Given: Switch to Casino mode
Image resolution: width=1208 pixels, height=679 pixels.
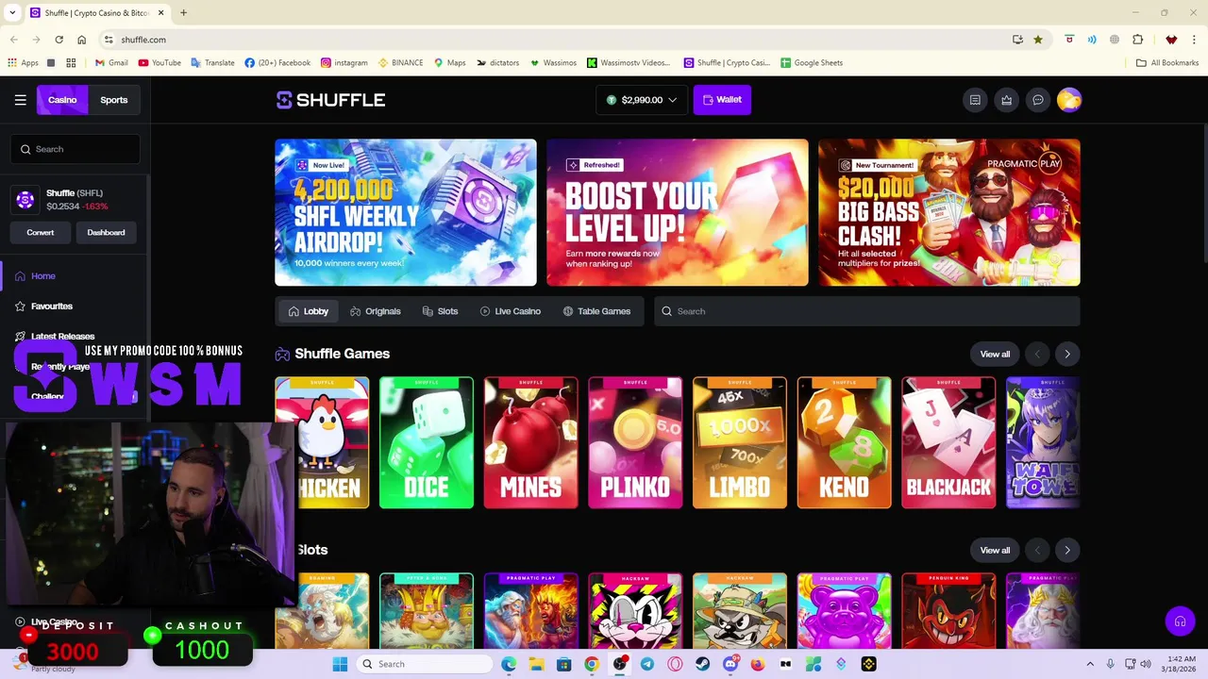Looking at the screenshot, I should click(62, 100).
